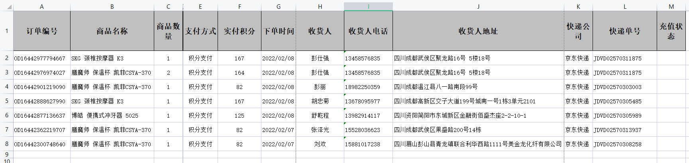The width and height of the screenshot is (689, 163).
Task: Click the 实付积分 header cell
Action: pyautogui.click(x=239, y=31)
